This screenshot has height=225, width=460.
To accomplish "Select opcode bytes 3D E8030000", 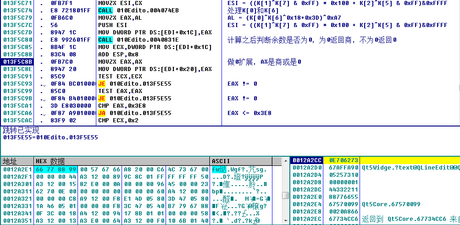I will click(x=71, y=106).
